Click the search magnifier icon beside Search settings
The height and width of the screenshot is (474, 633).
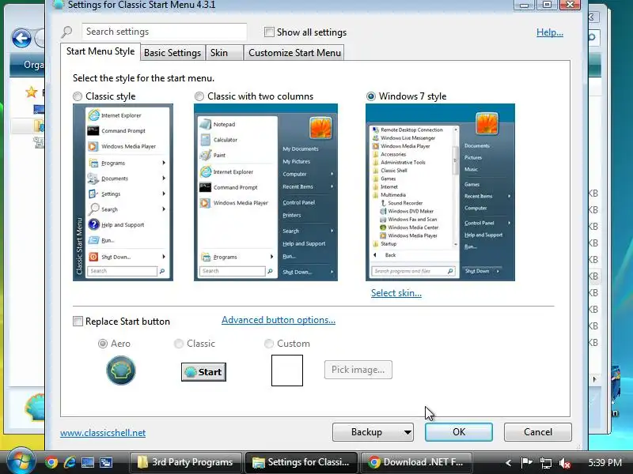point(66,32)
